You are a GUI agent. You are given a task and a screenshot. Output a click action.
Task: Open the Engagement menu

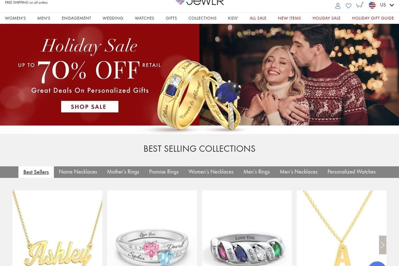pos(76,18)
